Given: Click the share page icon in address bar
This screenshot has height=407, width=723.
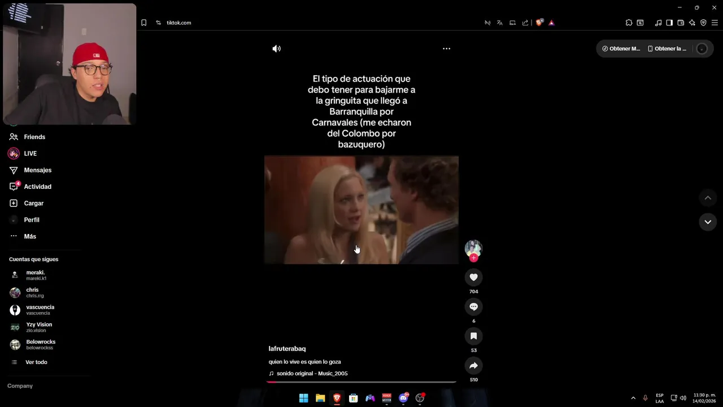Looking at the screenshot, I should point(525,23).
